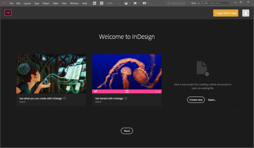
Task: Click the 1|10 tutorial counter
Action: click(x=158, y=92)
